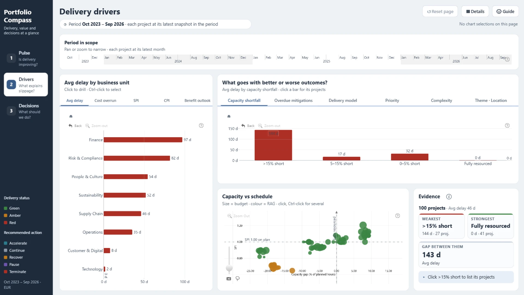Open the Decisions page in sidebar
The image size is (524, 295).
[x=26, y=111]
